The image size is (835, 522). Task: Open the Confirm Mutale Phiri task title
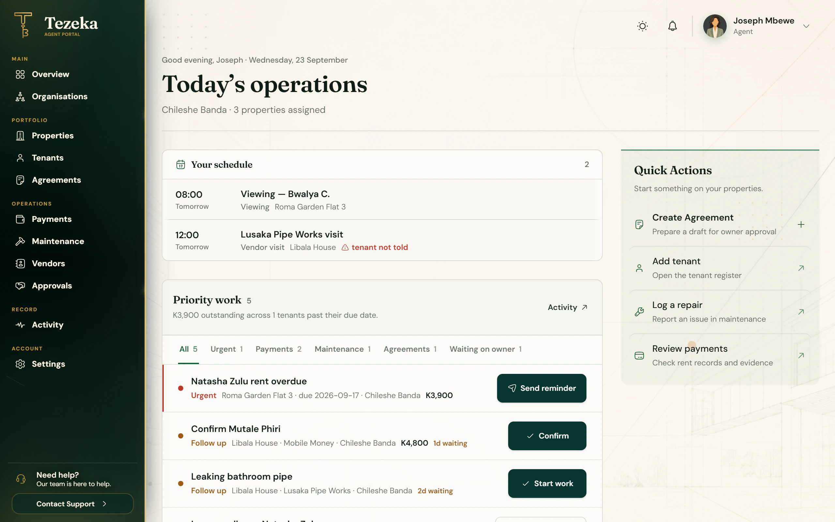236,429
